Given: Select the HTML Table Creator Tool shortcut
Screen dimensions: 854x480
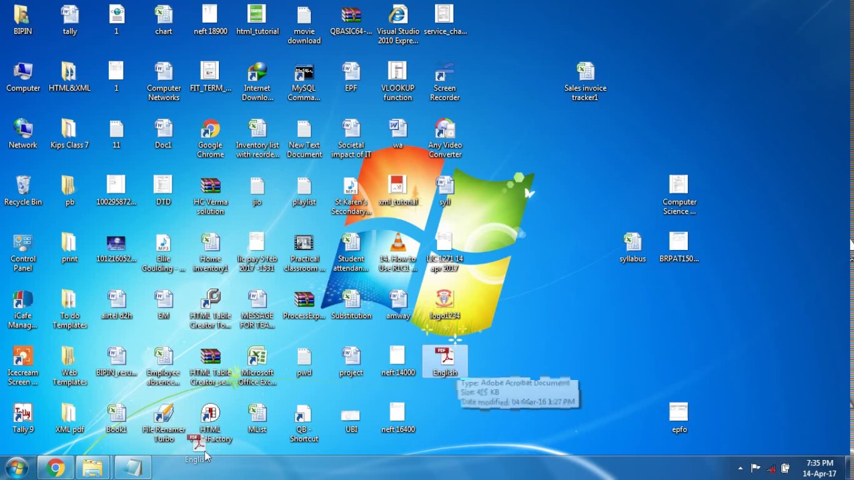Looking at the screenshot, I should click(210, 299).
